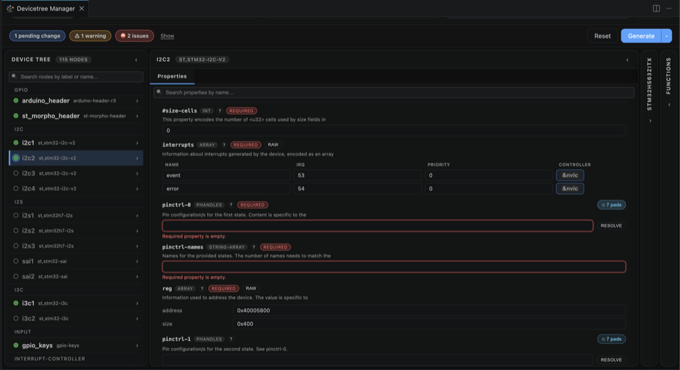Image resolution: width=680 pixels, height=370 pixels.
Task: Collapse the I2C2 properties panel arrow
Action: [x=627, y=60]
